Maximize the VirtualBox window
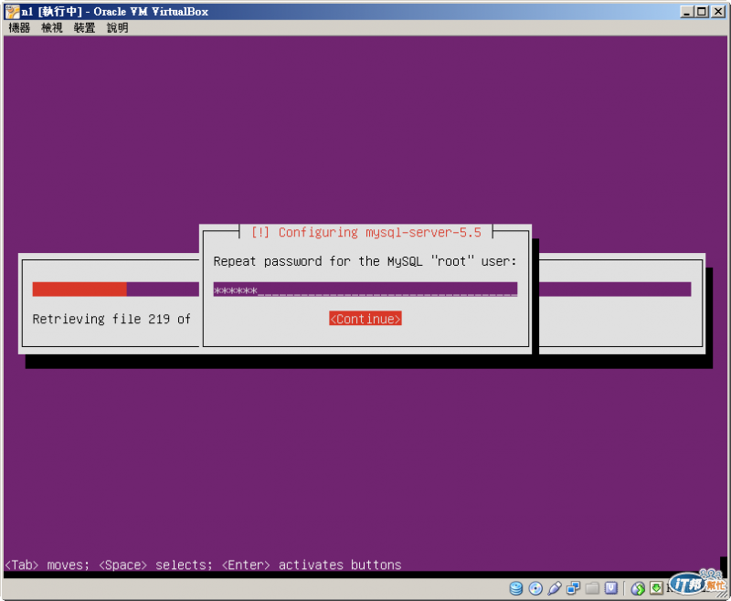The image size is (731, 601). [702, 12]
